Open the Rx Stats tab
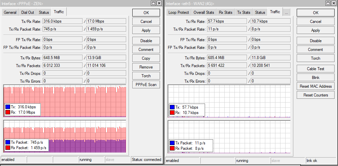This screenshot has width=338, height=166. [225, 12]
